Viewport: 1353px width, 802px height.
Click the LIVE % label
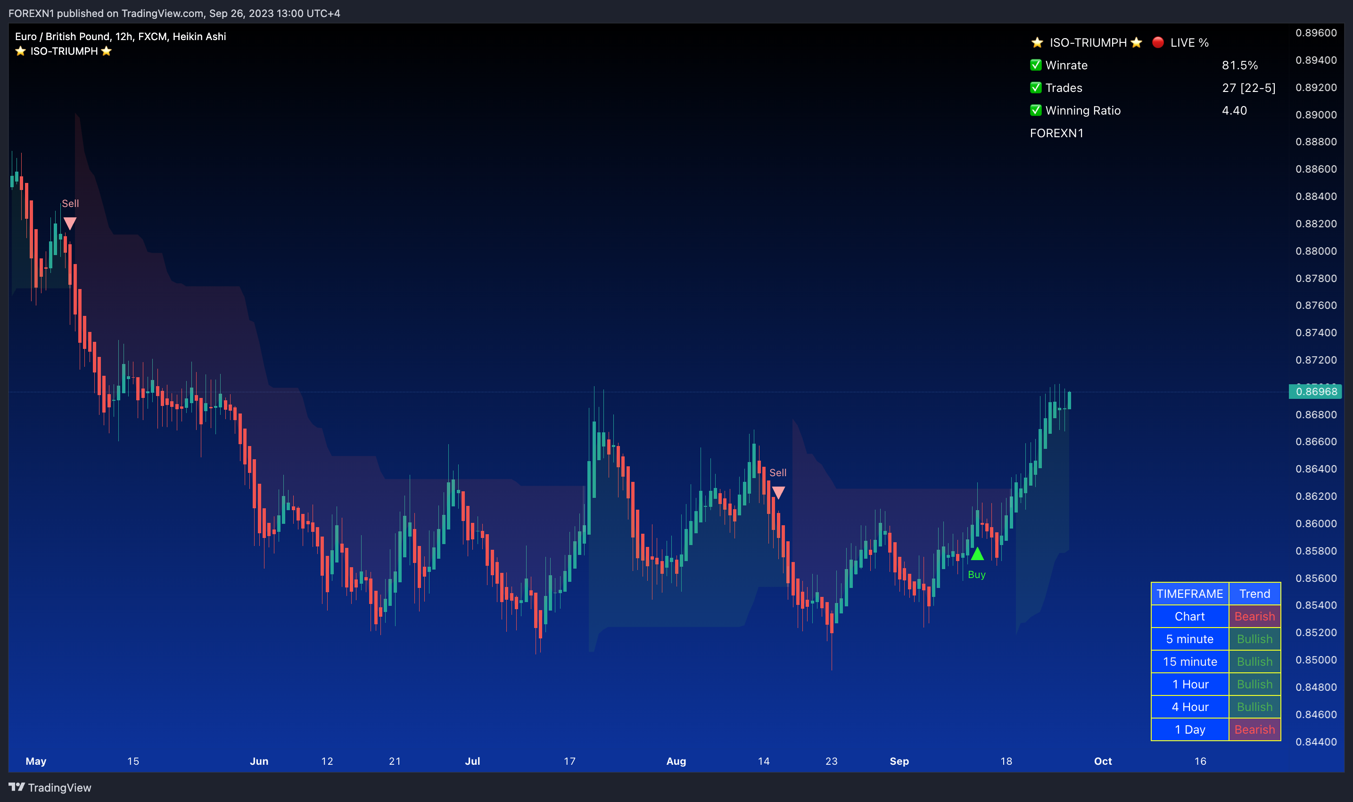pyautogui.click(x=1189, y=42)
